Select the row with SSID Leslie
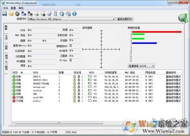Viewport: 190px width, 136px height. tap(97, 101)
